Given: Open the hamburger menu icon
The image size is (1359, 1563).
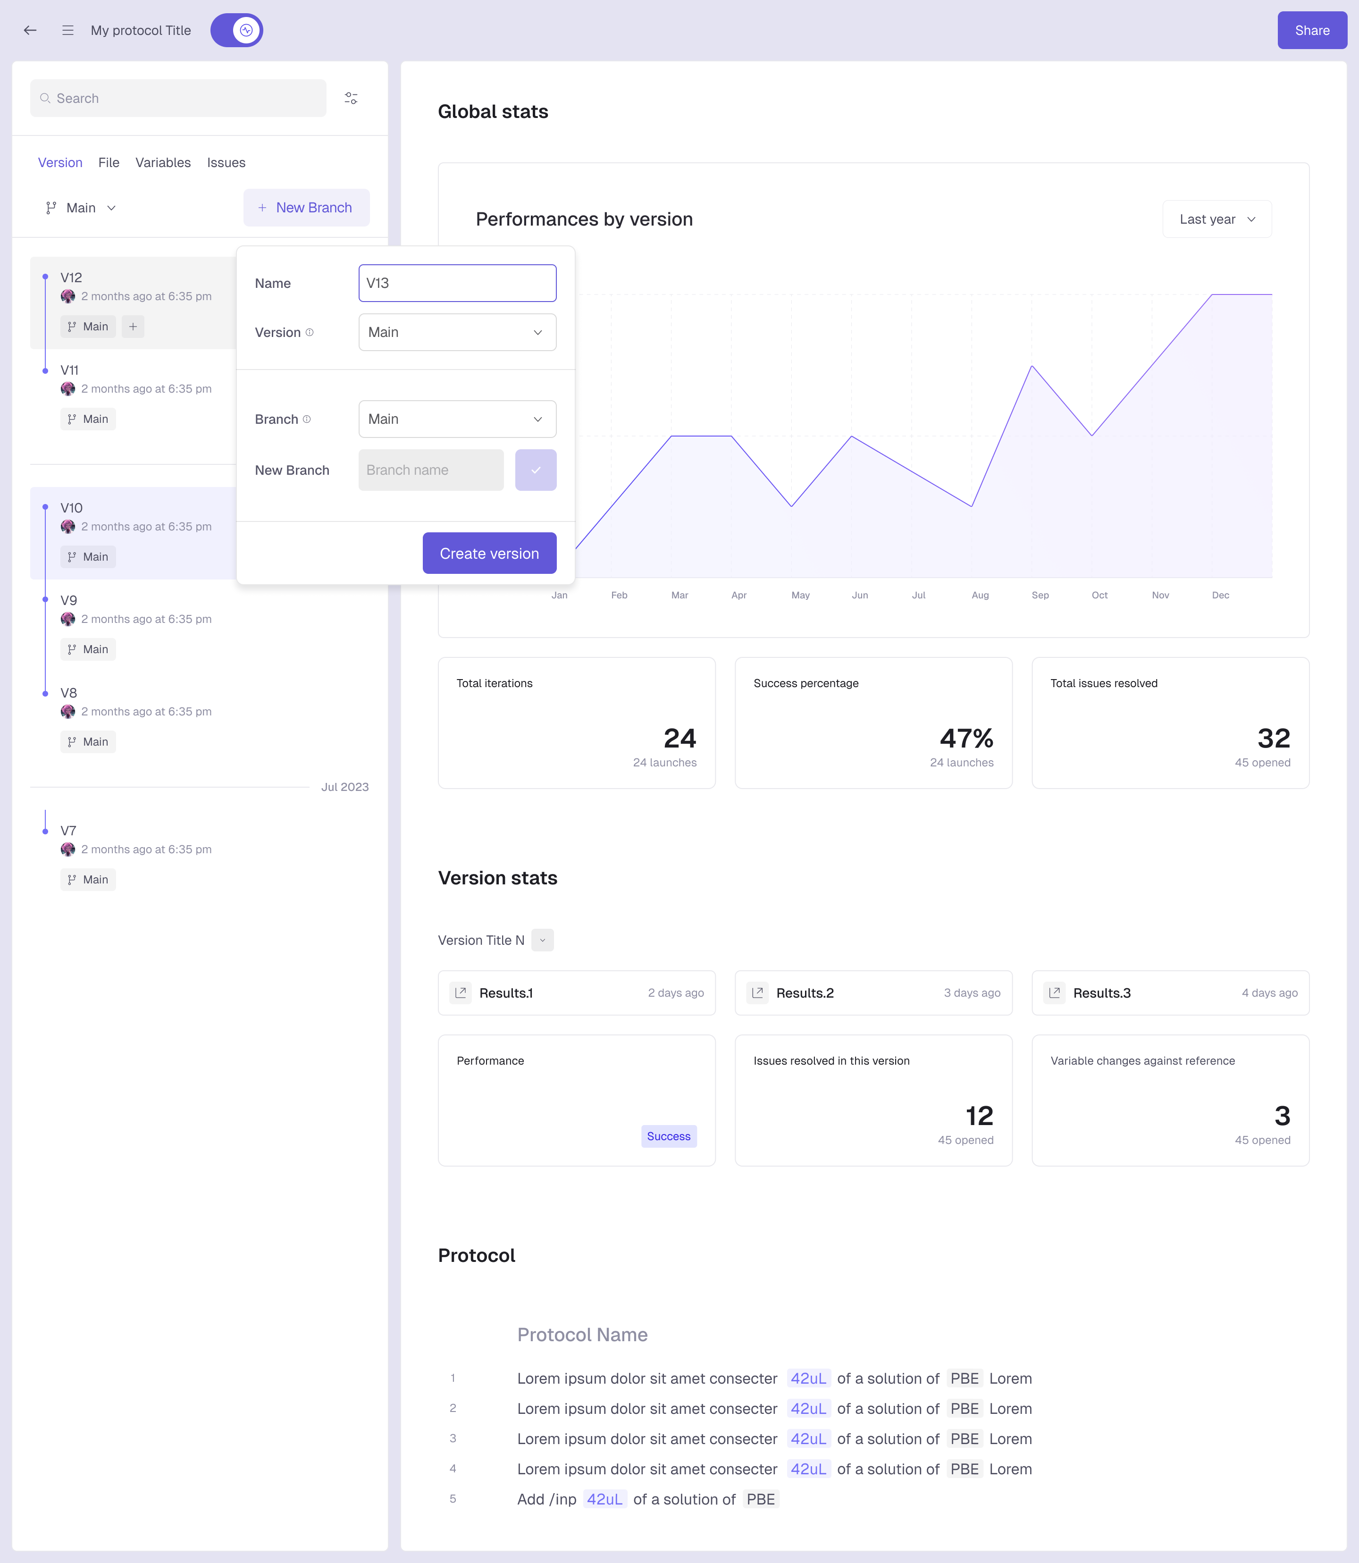Looking at the screenshot, I should click(67, 30).
